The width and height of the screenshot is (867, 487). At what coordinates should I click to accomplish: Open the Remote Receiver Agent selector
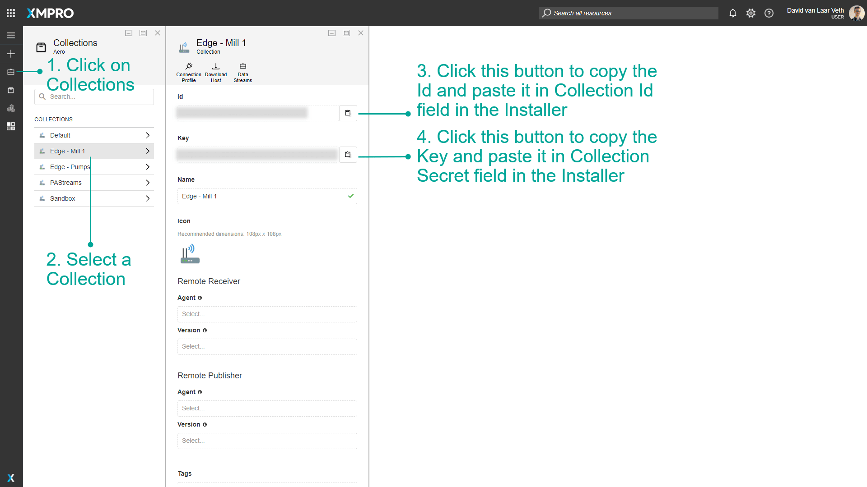(267, 314)
